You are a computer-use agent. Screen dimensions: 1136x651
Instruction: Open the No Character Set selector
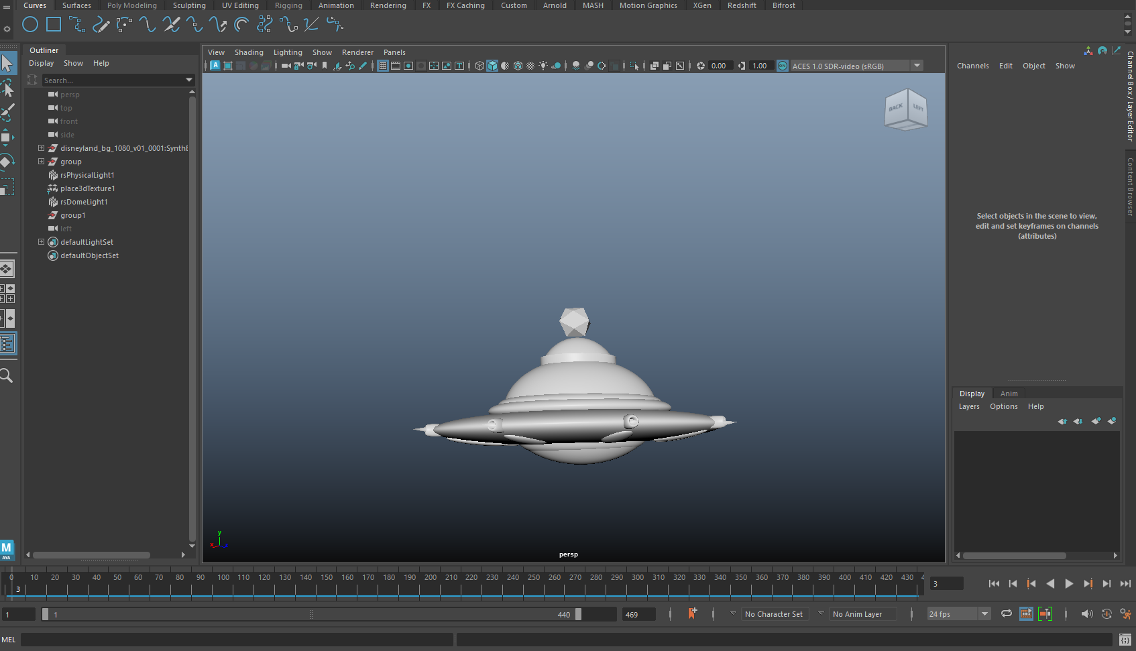[775, 614]
